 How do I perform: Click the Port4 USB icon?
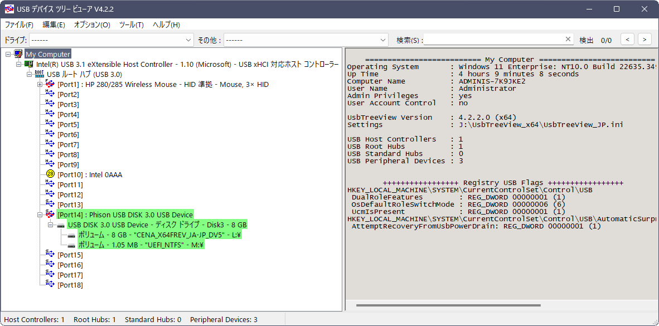tap(50, 114)
